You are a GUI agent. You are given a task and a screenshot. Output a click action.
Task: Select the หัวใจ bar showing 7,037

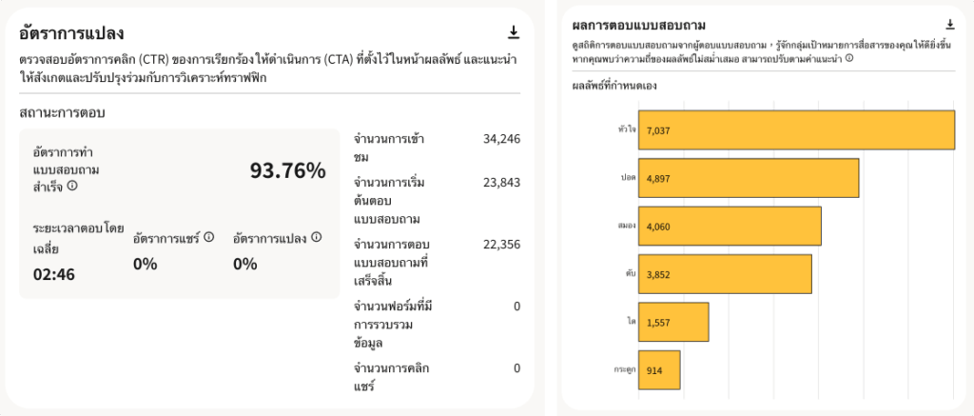coord(797,130)
